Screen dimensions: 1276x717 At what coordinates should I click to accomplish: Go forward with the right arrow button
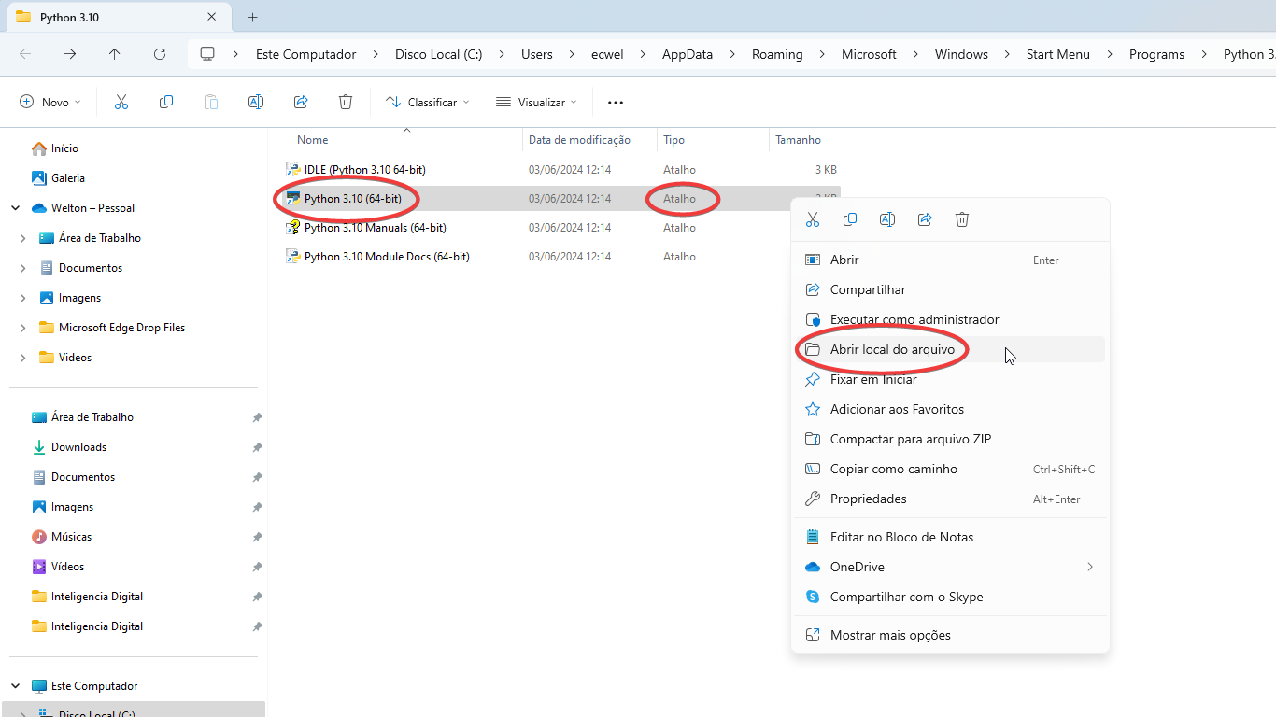(x=70, y=54)
